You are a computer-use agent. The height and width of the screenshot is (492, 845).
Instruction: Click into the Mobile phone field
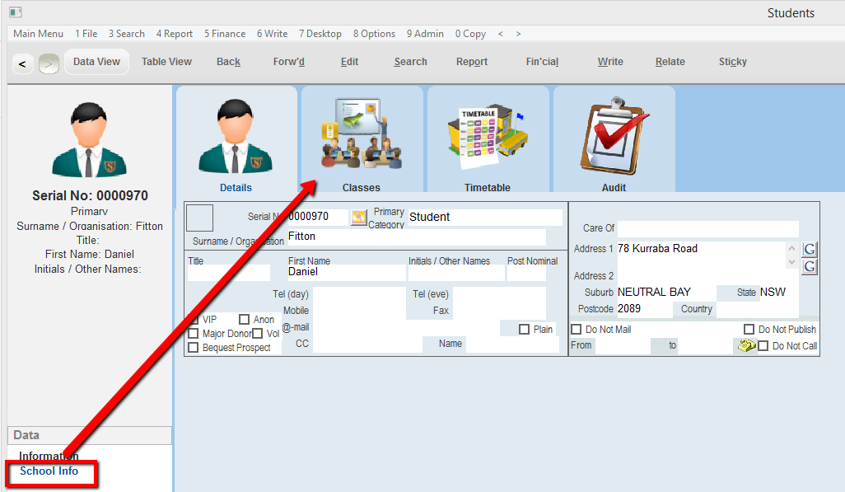357,311
